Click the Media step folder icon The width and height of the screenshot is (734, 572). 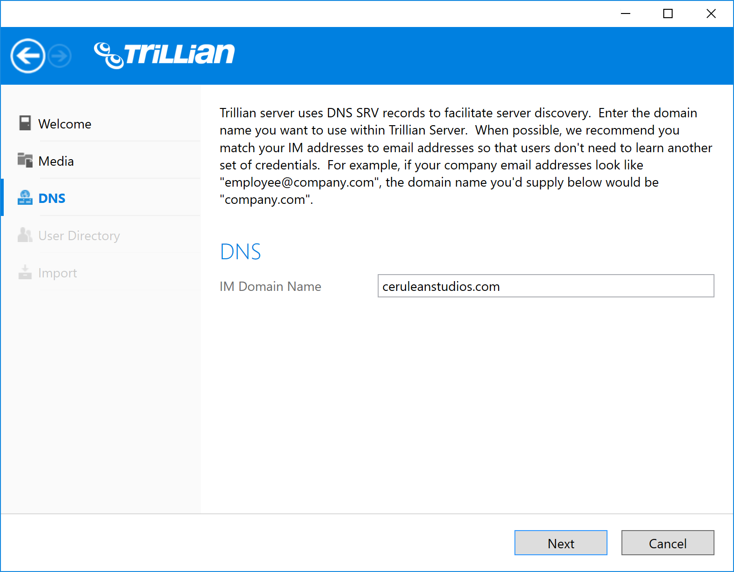click(x=25, y=160)
